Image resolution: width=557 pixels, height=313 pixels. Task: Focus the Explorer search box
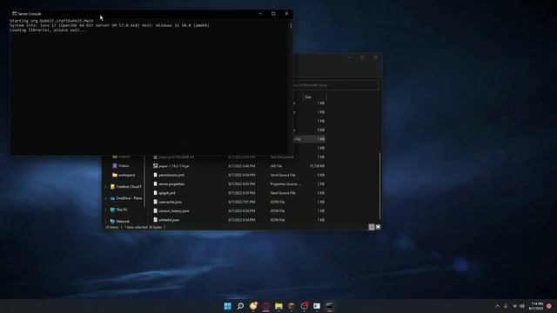tap(335, 85)
